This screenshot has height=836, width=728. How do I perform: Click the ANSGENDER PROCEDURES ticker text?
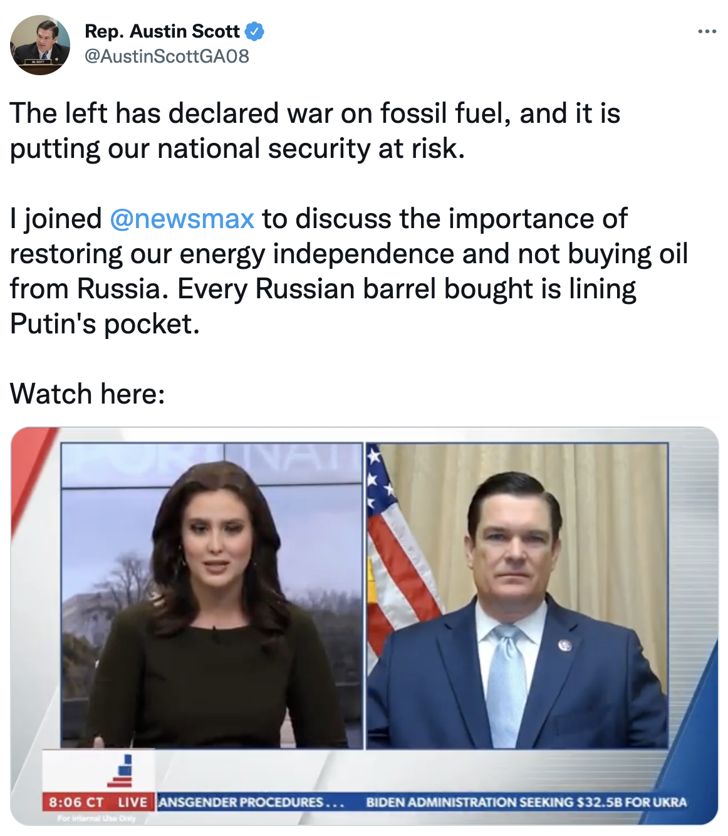tap(250, 802)
